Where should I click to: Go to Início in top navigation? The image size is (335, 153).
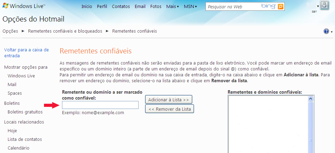pos(87,7)
